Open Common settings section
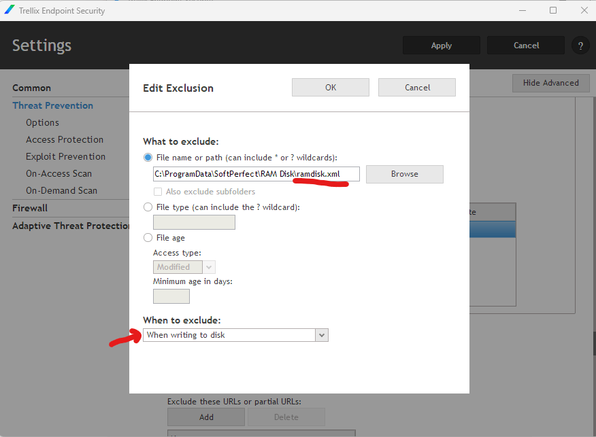This screenshot has height=437, width=596. pyautogui.click(x=31, y=88)
